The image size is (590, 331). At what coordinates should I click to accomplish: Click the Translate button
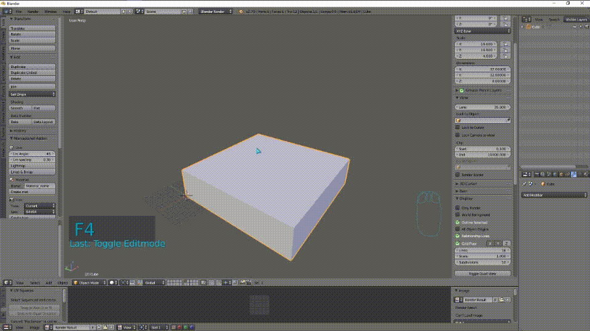pyautogui.click(x=33, y=28)
